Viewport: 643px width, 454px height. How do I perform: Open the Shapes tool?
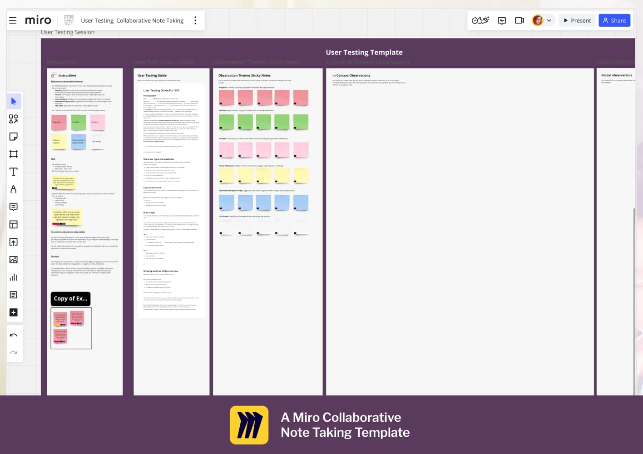pos(14,119)
